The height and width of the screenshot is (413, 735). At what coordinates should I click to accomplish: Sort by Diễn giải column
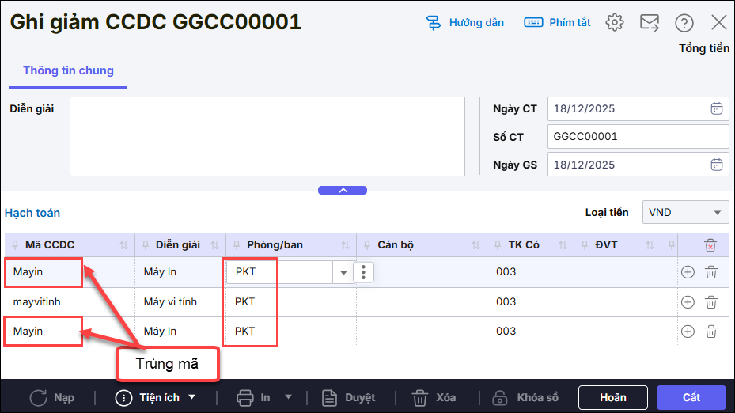(x=214, y=245)
